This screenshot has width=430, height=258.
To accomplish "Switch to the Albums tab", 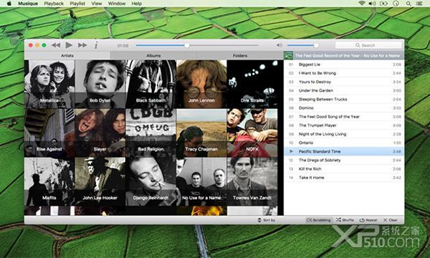I will pos(153,55).
